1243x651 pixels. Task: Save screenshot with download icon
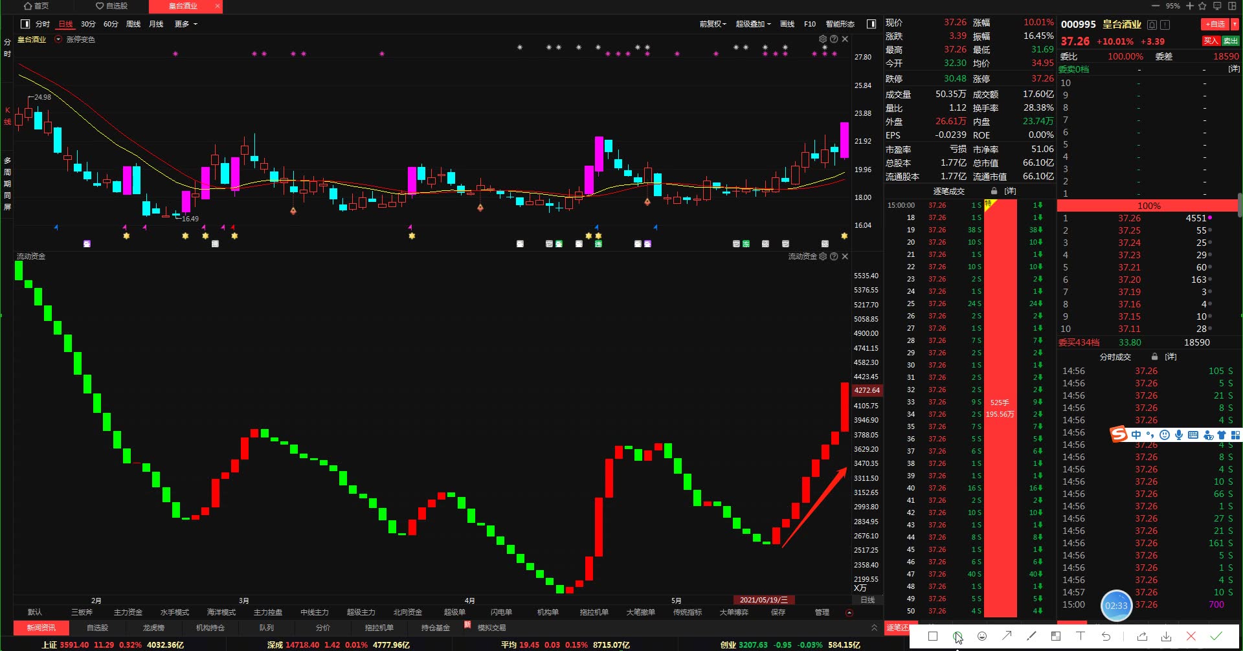1167,636
